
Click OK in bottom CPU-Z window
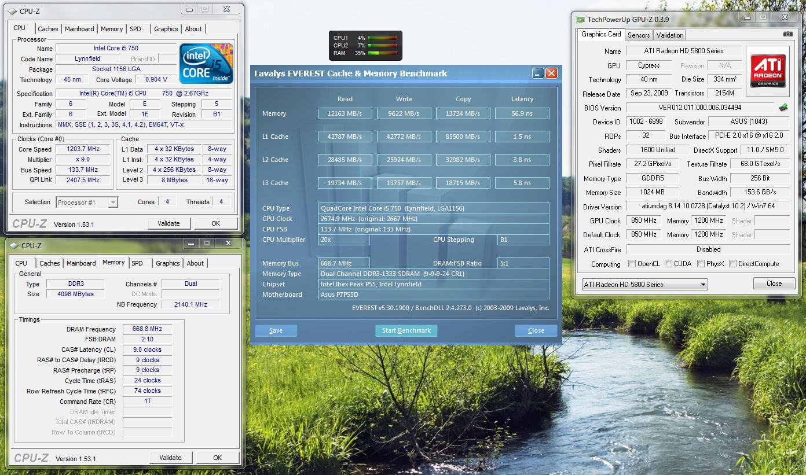[217, 458]
